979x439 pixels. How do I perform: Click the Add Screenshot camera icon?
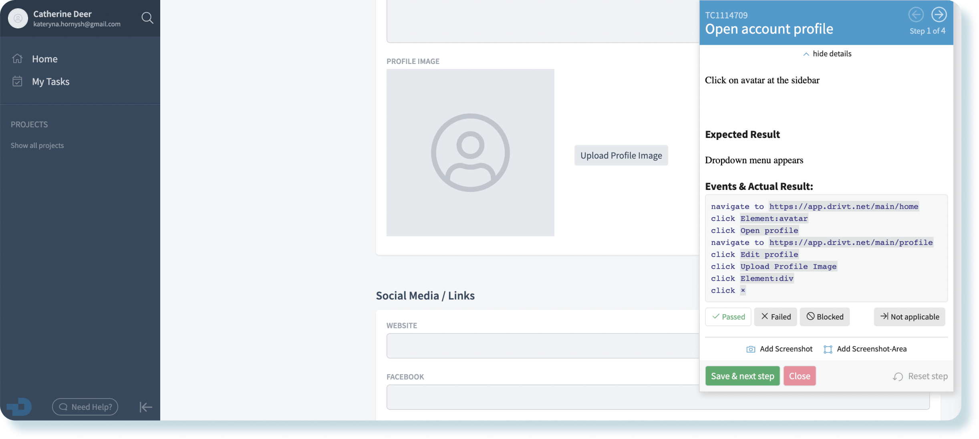tap(751, 349)
